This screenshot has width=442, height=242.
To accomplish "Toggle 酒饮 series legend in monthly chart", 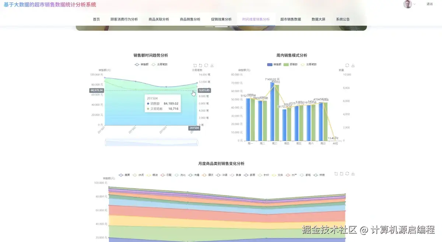I will pyautogui.click(x=208, y=175).
